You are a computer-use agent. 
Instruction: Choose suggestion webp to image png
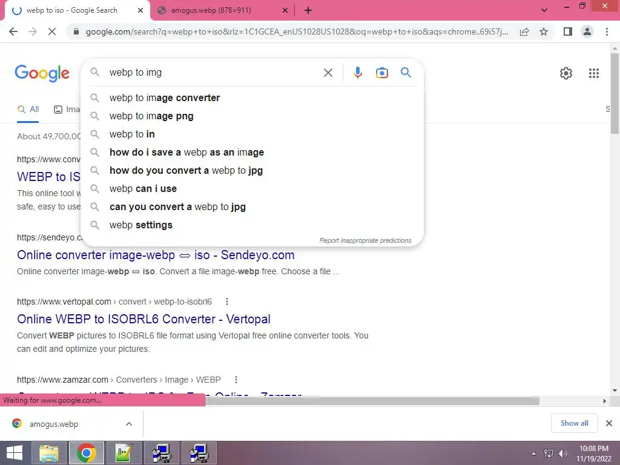point(252,116)
